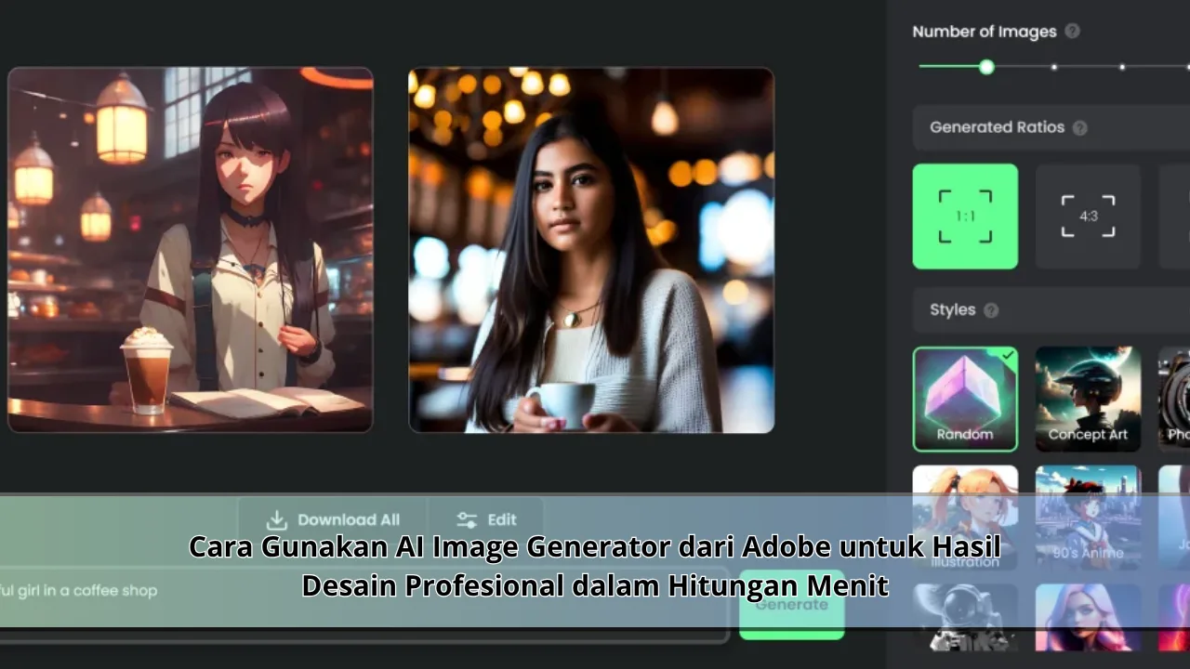Viewport: 1190px width, 669px height.
Task: Choose the Concept Art style
Action: [x=1088, y=399]
